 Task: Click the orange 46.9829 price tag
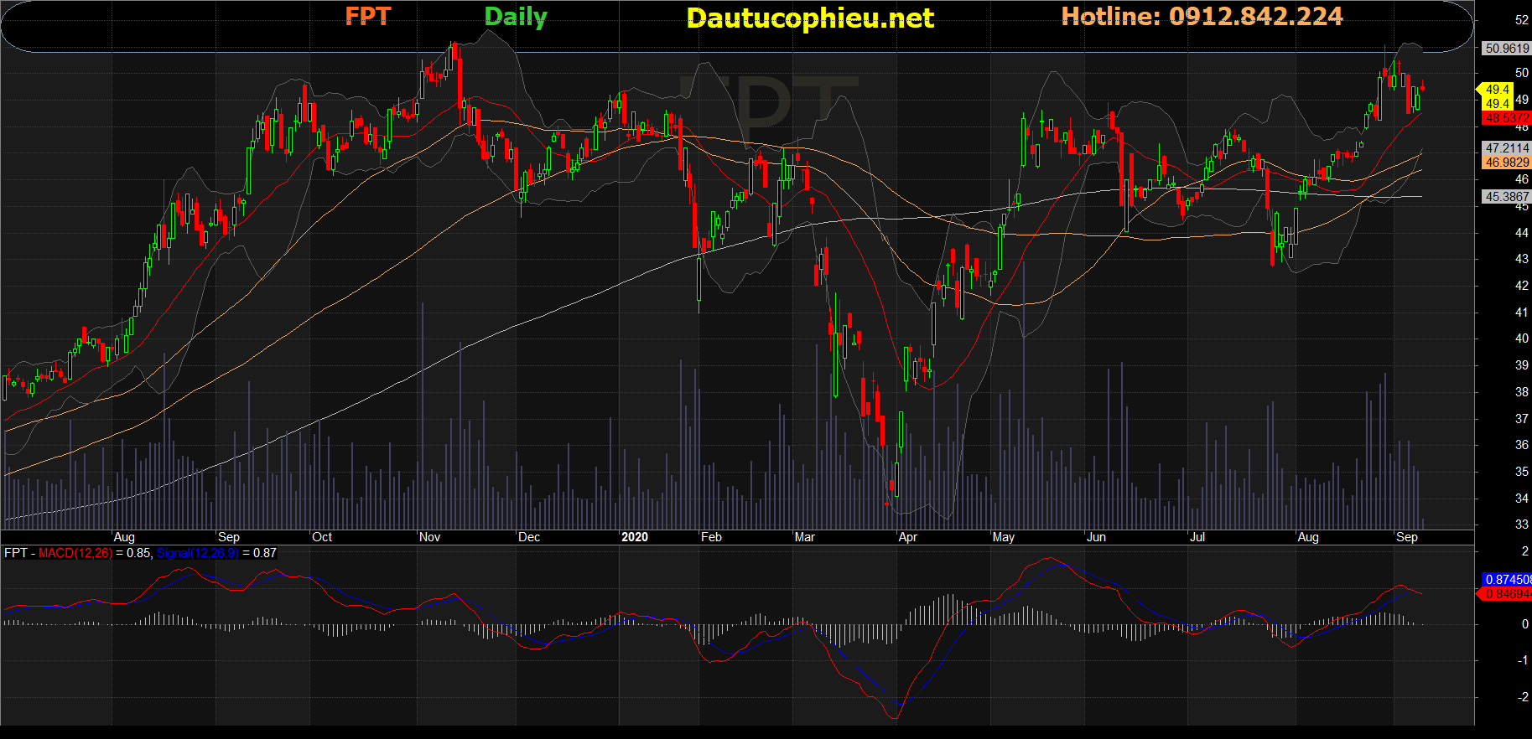tap(1507, 163)
